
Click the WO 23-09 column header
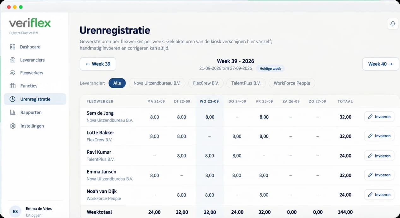(x=209, y=101)
